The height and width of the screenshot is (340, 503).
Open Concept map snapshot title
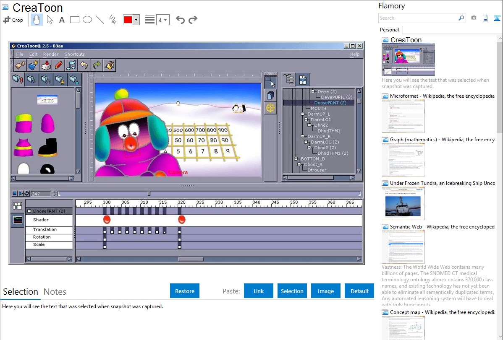(443, 312)
